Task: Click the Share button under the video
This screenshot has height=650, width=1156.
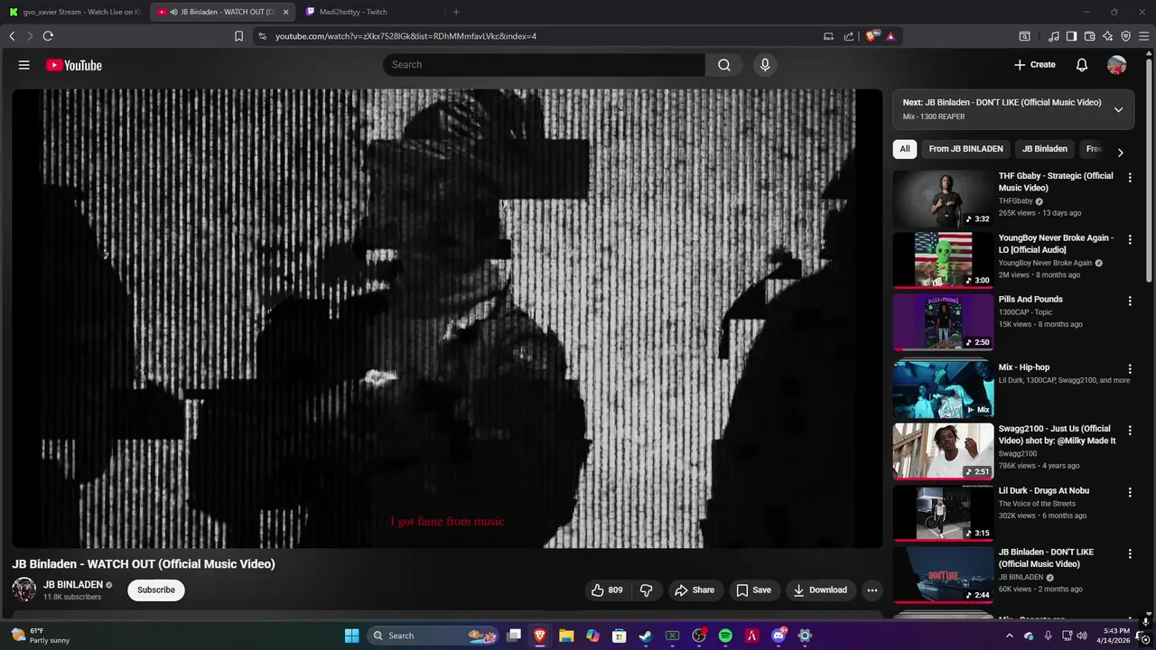Action: pos(694,590)
